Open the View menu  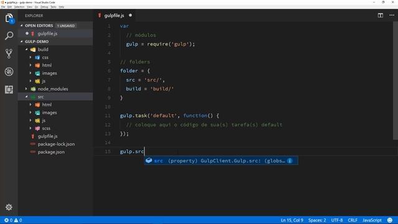click(x=29, y=7)
